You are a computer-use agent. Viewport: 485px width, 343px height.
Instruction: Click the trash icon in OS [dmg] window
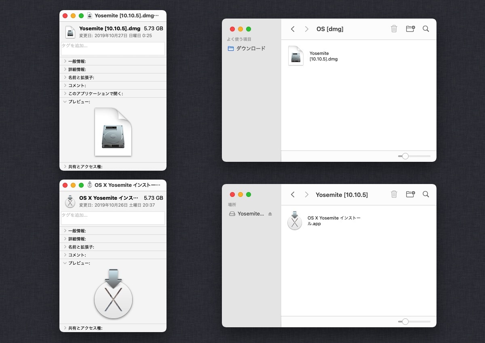(394, 29)
